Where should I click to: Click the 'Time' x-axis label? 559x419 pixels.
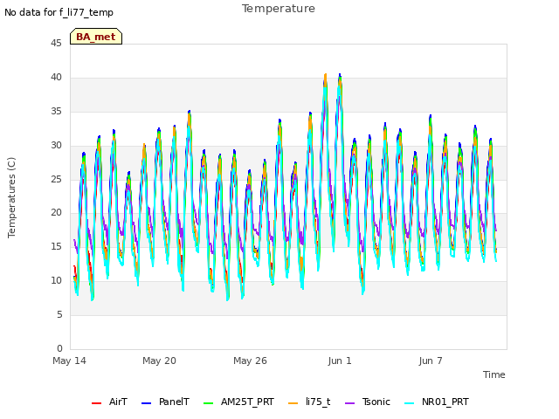(x=494, y=374)
